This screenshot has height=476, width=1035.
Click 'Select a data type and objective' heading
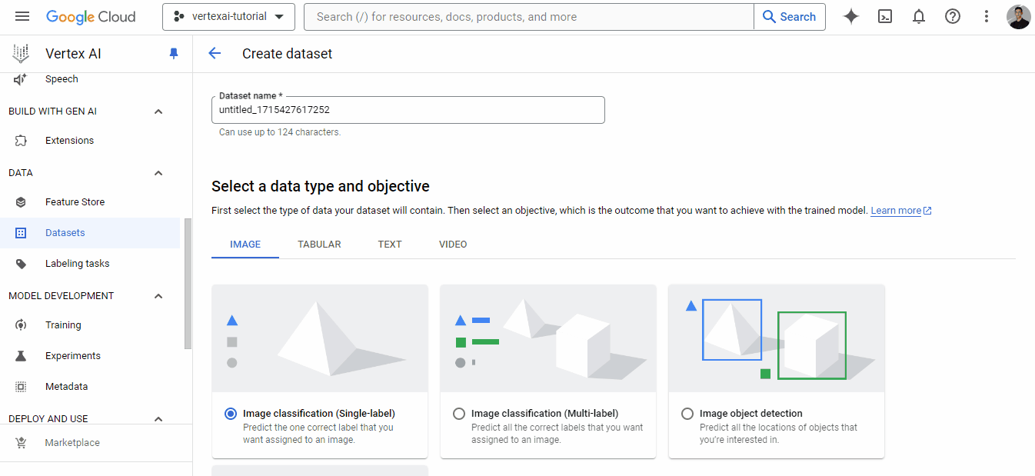tap(321, 186)
